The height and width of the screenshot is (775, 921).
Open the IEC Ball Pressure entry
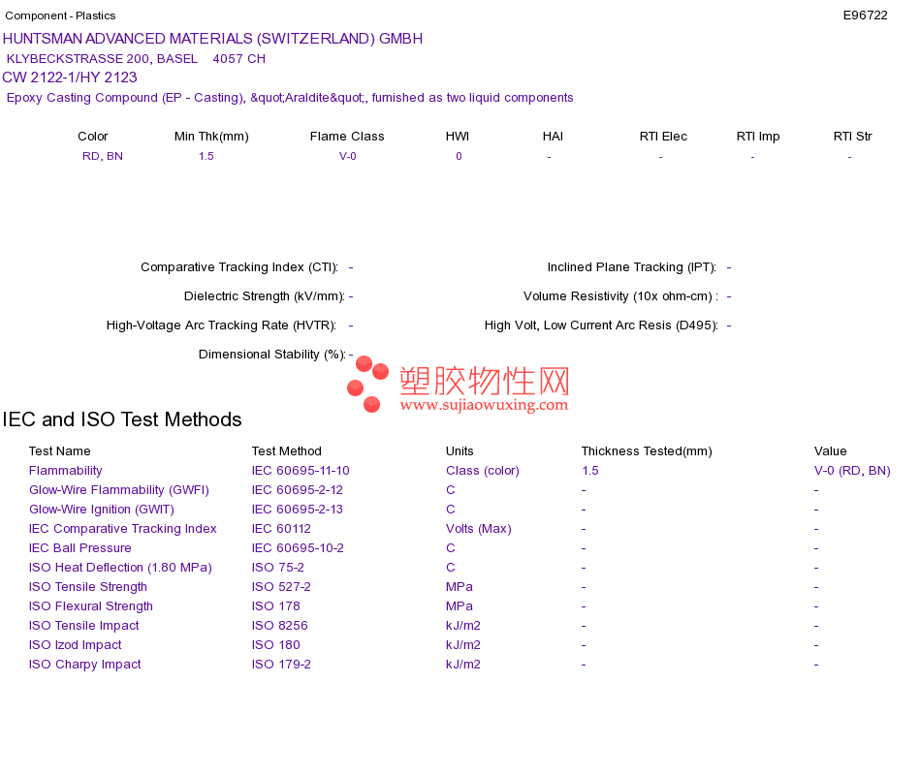79,548
